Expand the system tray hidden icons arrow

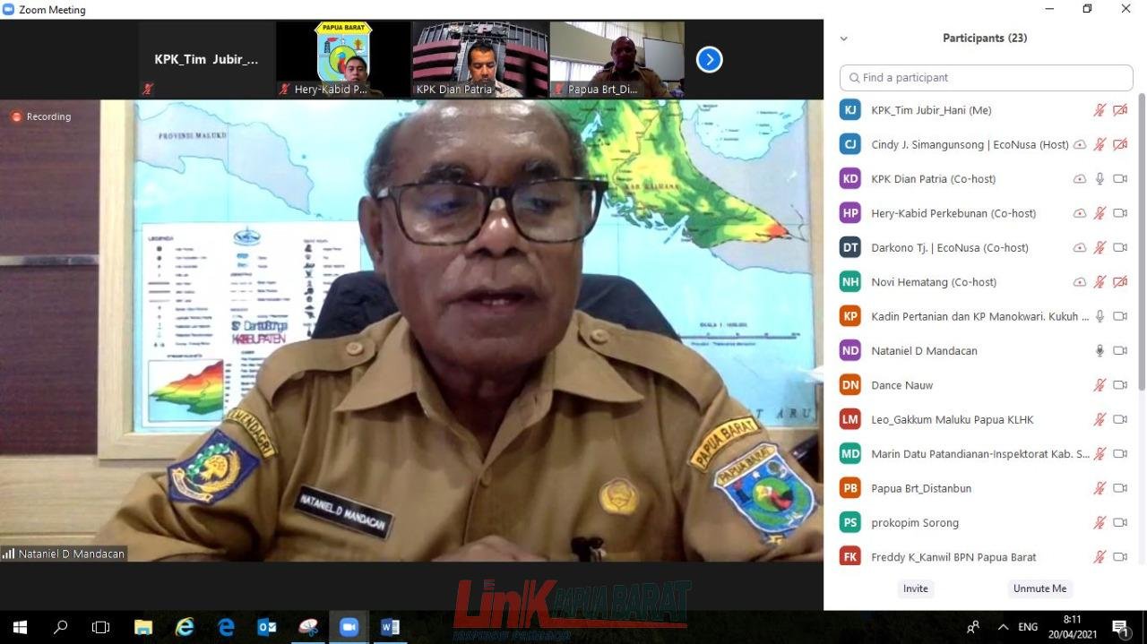pos(1003,627)
